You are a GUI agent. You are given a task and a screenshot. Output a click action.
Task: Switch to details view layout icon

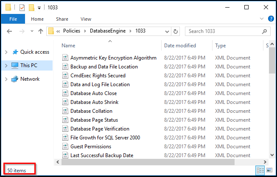[260, 170]
